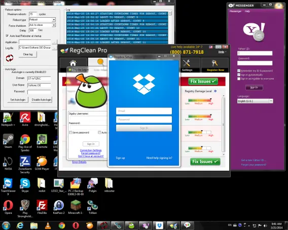Enable Save password in Digsby login

[x=70, y=132]
